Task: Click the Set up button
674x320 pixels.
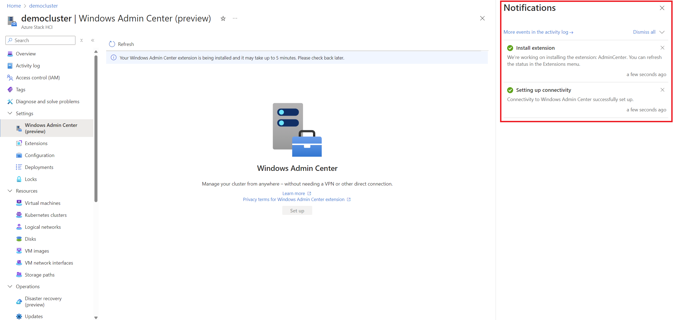Action: point(297,211)
